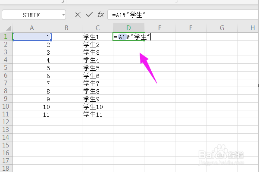Select column D header
This screenshot has width=259, height=172.
pyautogui.click(x=129, y=28)
